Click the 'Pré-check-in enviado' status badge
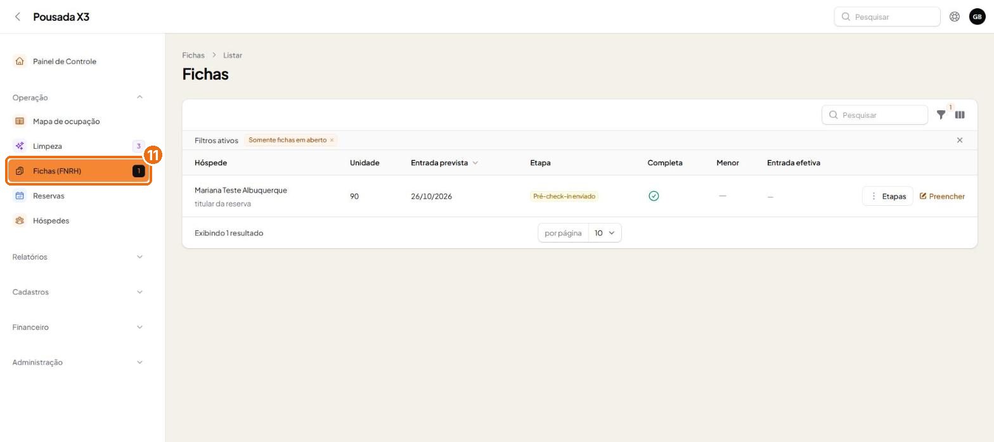994x442 pixels. [x=564, y=196]
